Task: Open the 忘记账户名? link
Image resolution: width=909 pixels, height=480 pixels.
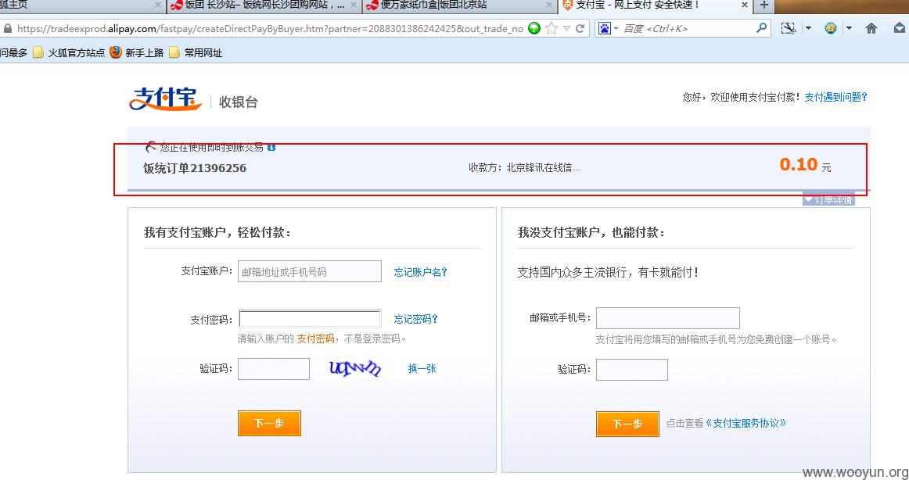Action: point(420,272)
